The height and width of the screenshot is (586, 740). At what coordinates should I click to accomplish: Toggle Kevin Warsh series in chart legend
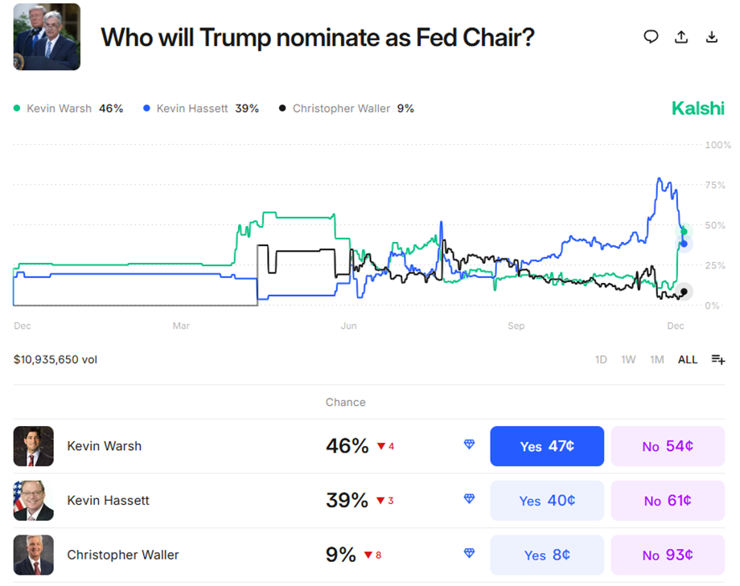click(x=60, y=109)
